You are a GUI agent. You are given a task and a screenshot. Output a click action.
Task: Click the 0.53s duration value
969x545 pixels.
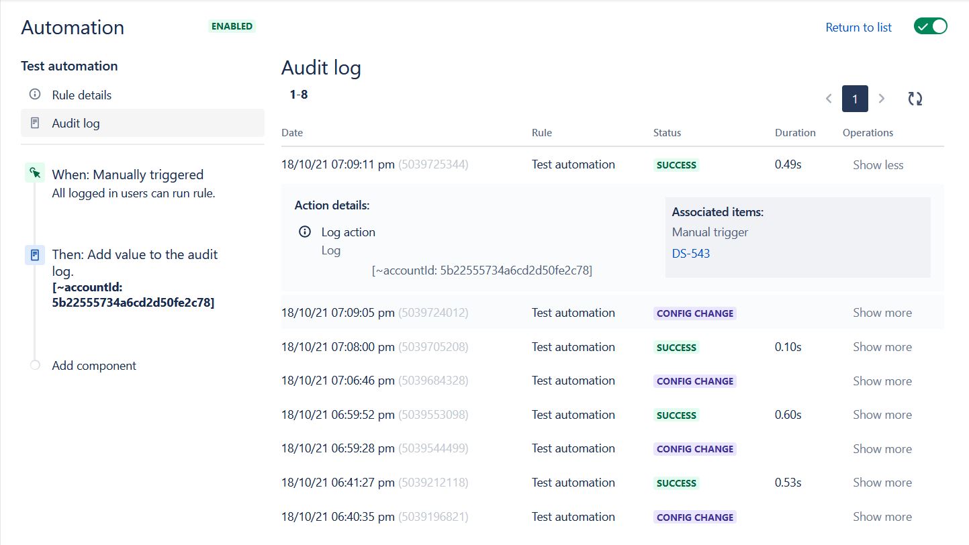coord(788,483)
